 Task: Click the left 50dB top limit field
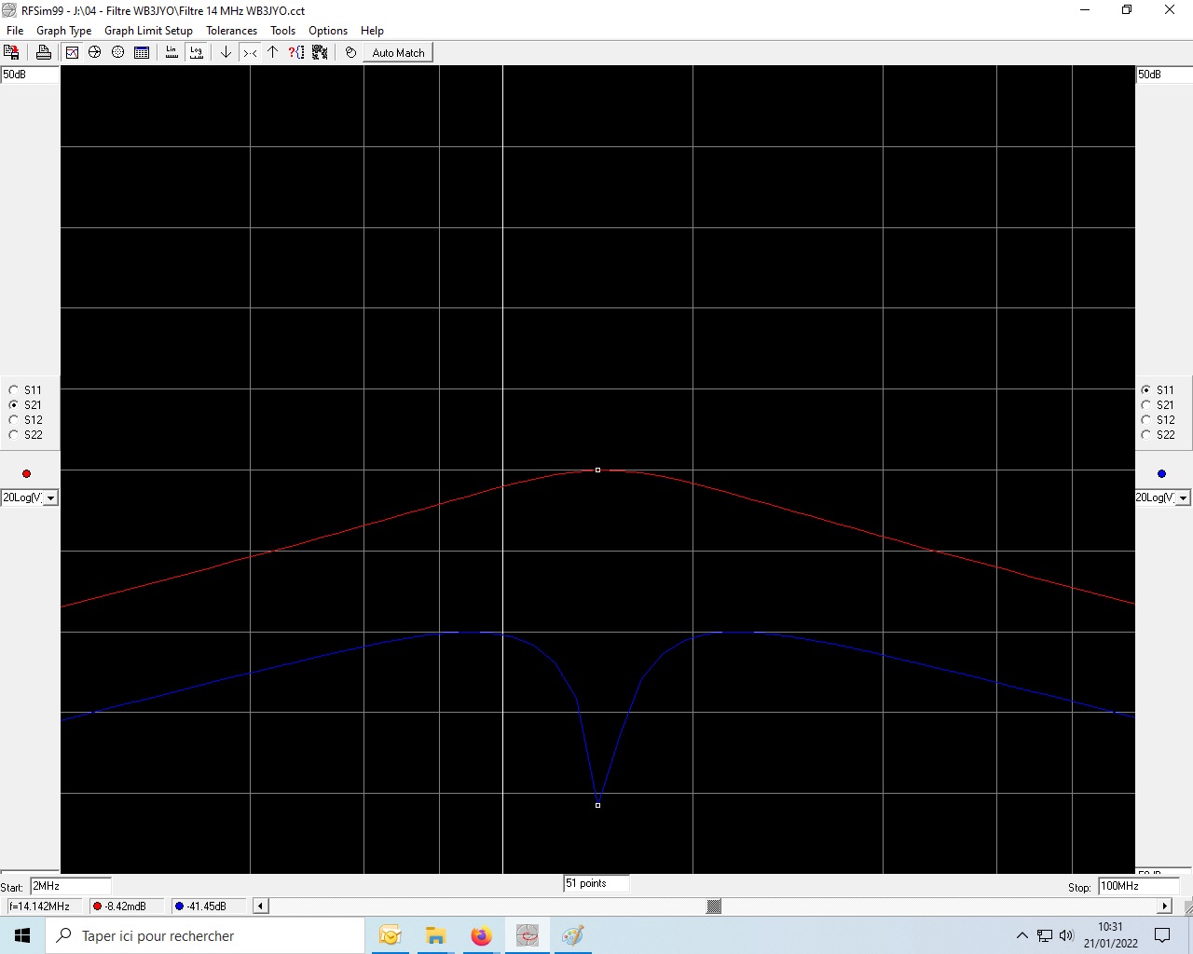tap(30, 75)
